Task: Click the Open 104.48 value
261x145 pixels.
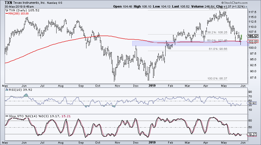Action: [123, 6]
